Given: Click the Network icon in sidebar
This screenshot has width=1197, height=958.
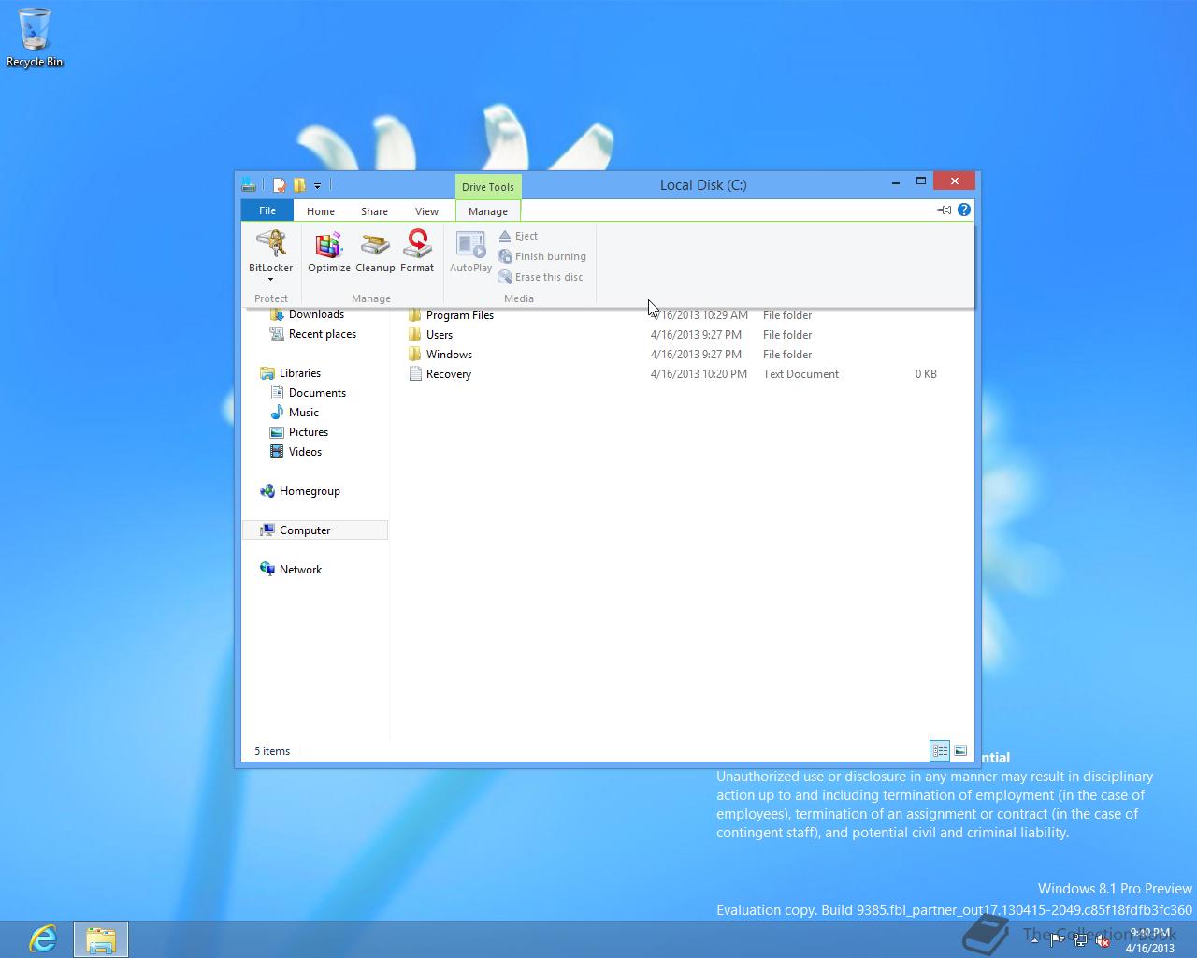Looking at the screenshot, I should 267,570.
